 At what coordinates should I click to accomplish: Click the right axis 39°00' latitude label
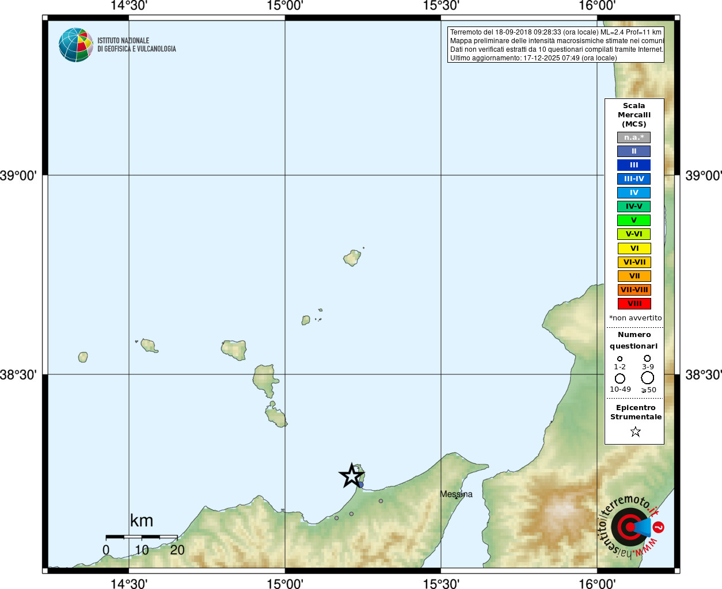click(x=704, y=175)
